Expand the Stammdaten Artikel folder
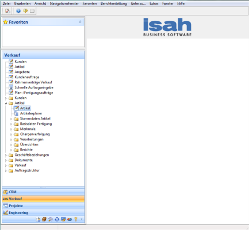249x230 pixels. coord(12,119)
